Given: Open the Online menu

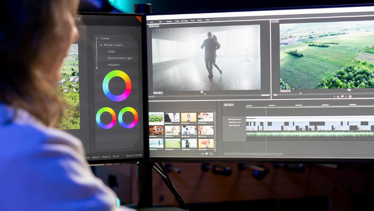Looking at the screenshot, I should 208,20.
